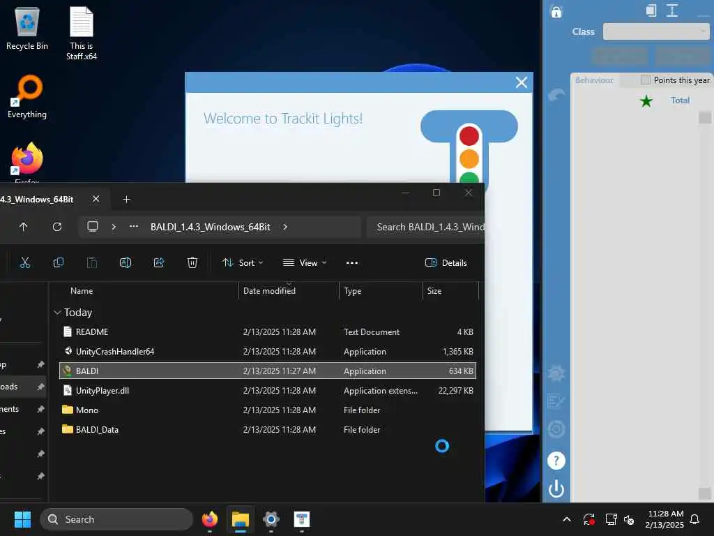The width and height of the screenshot is (714, 536).
Task: Add a new Explorer tab with the plus button
Action: pos(127,199)
